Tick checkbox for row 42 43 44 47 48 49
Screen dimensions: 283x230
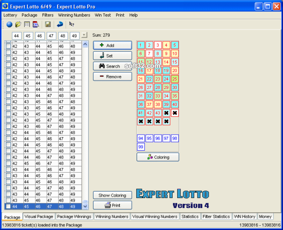8,95
